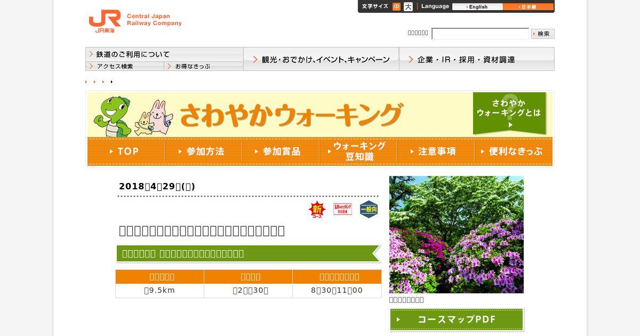Click the hiking joint event badge icon
Screen dimensions: 640x336
point(342,209)
